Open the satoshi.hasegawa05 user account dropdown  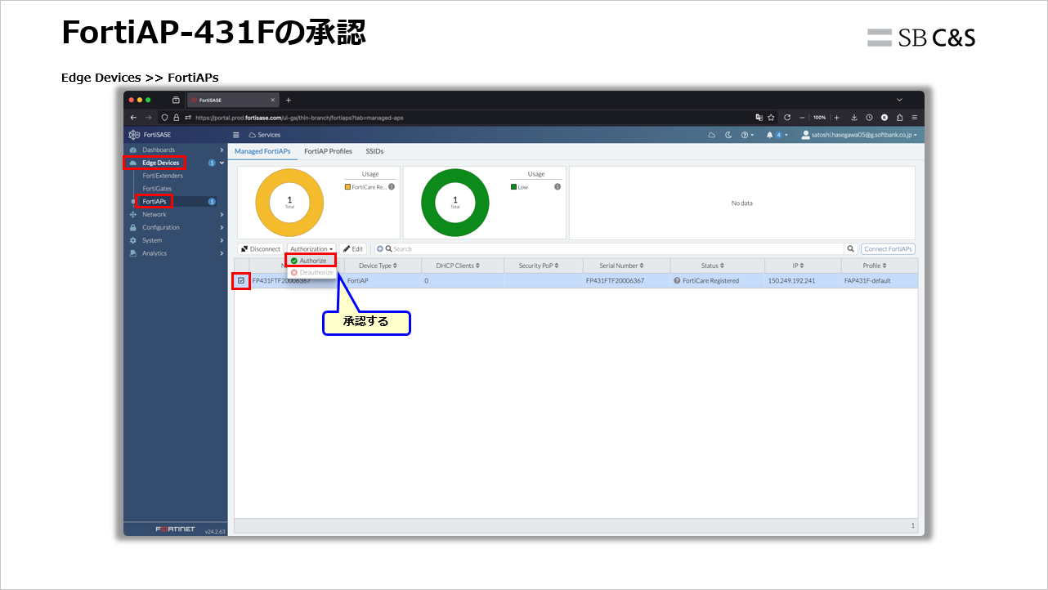(x=859, y=135)
